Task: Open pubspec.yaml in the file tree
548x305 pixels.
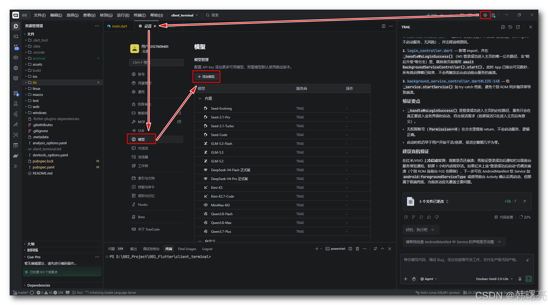Action: click(62, 167)
